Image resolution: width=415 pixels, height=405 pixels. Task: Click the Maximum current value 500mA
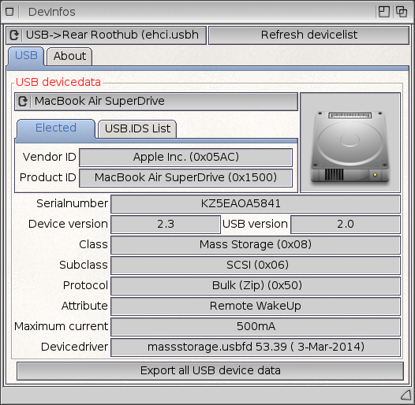point(256,327)
